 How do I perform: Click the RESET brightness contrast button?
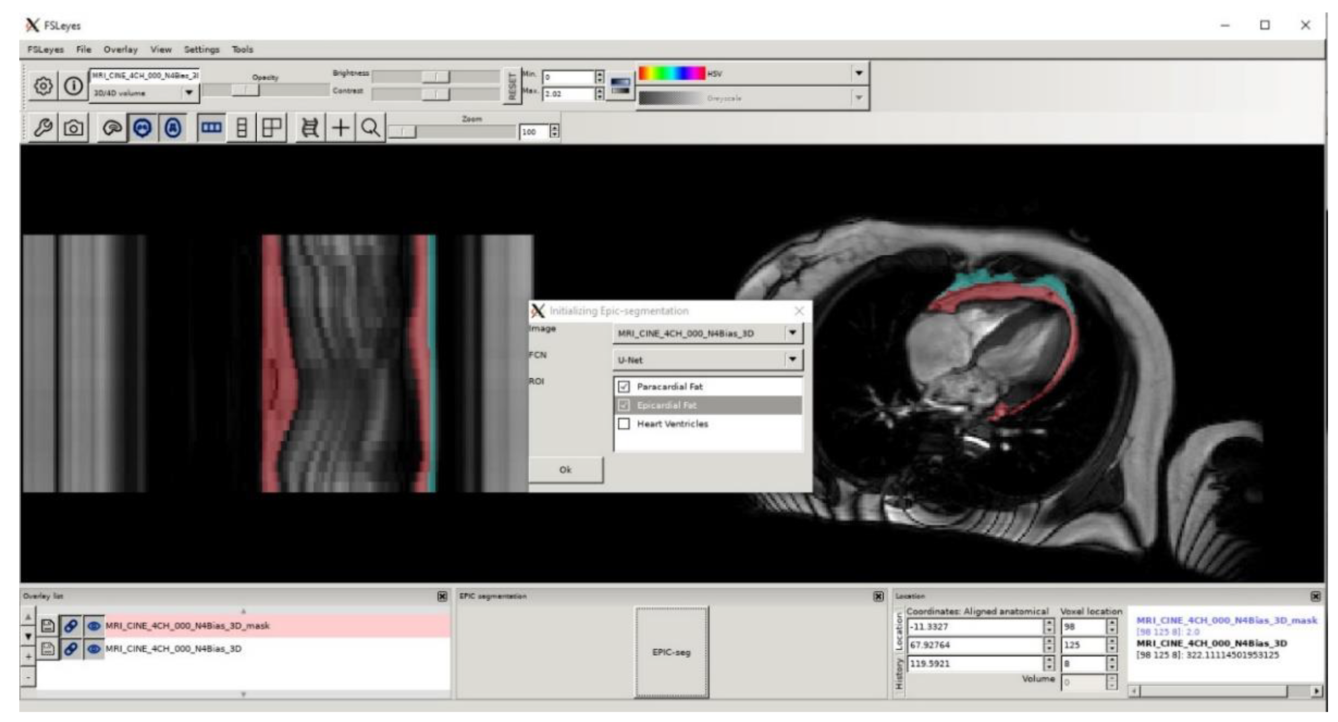pyautogui.click(x=512, y=86)
